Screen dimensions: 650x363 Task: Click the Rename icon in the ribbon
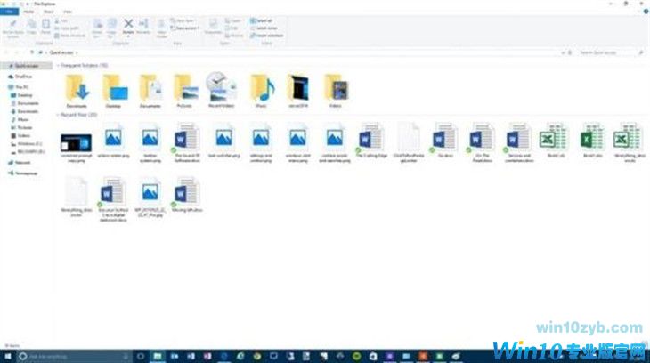pyautogui.click(x=142, y=26)
